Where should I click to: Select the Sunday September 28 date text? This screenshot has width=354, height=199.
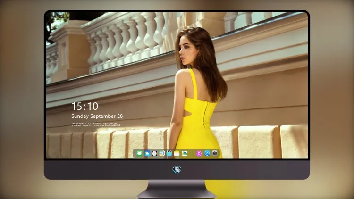[x=97, y=116]
